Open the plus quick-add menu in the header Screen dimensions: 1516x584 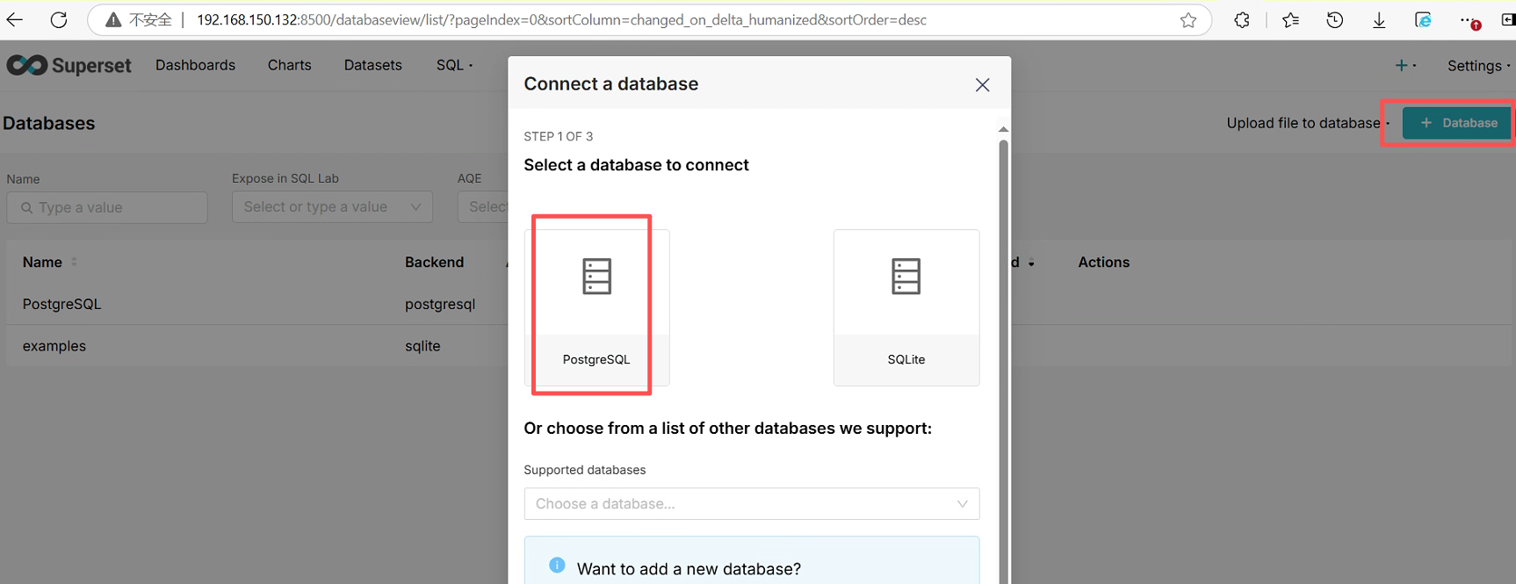coord(1405,65)
